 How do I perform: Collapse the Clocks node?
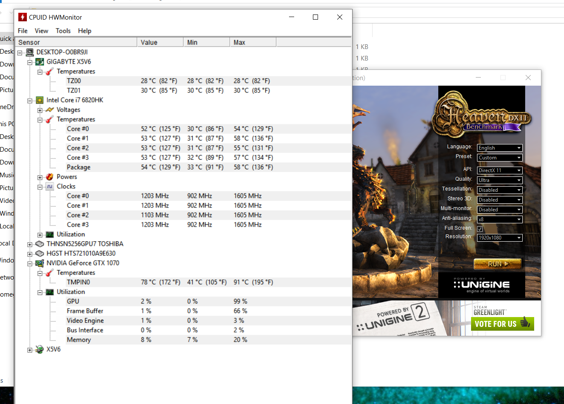tap(40, 187)
